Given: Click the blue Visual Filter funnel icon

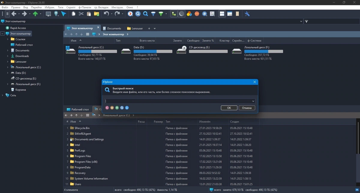Looking at the screenshot, I should point(153,14).
